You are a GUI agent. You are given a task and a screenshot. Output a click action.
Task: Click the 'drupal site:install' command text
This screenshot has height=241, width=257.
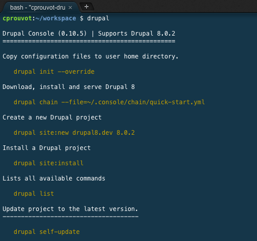(48, 163)
